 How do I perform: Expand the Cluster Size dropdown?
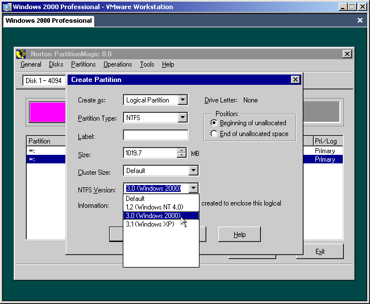tap(193, 170)
